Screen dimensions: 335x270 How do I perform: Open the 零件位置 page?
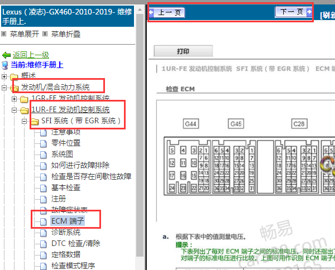pos(66,143)
